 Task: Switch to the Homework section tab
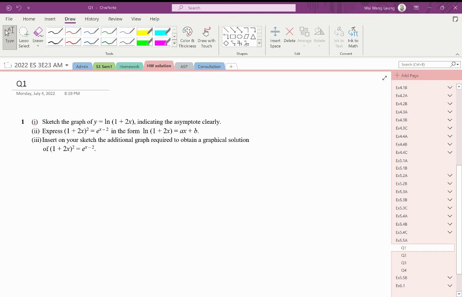click(129, 66)
